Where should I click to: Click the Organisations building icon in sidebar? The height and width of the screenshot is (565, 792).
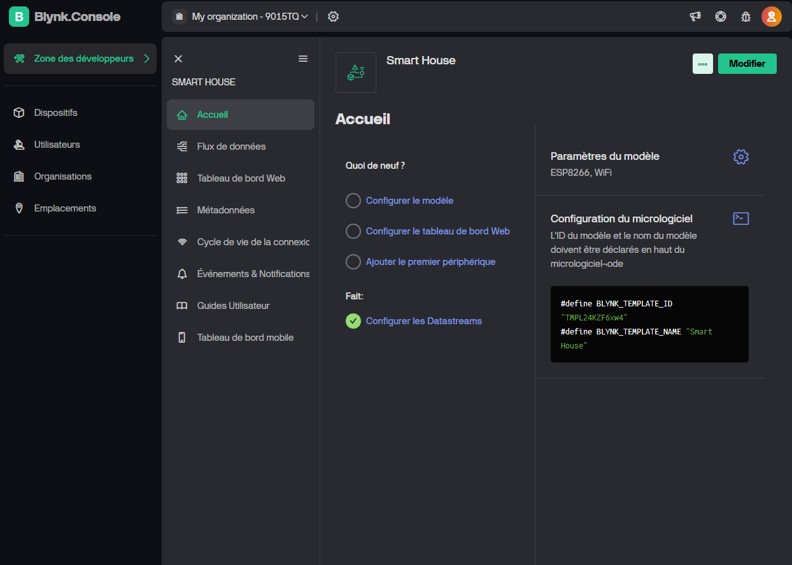pyautogui.click(x=19, y=176)
